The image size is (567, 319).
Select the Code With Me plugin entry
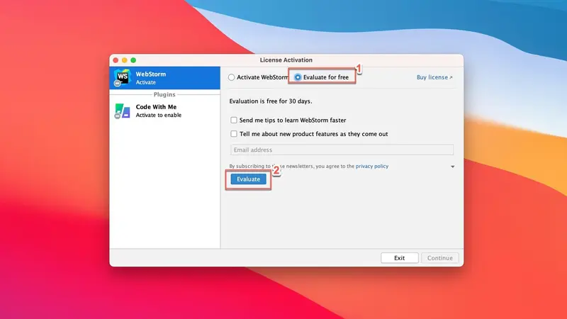(165, 111)
